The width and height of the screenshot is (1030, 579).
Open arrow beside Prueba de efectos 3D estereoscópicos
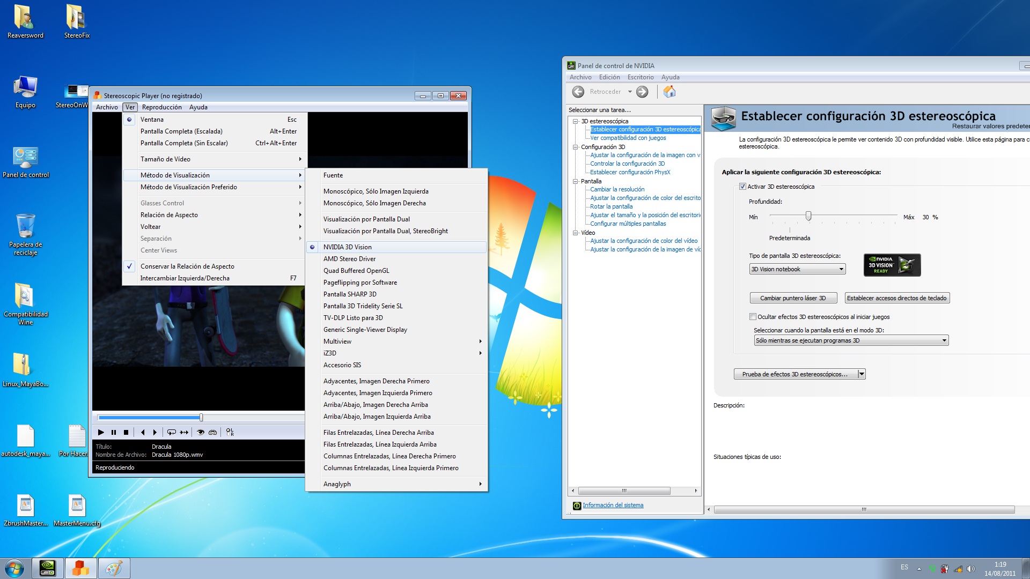[862, 374]
